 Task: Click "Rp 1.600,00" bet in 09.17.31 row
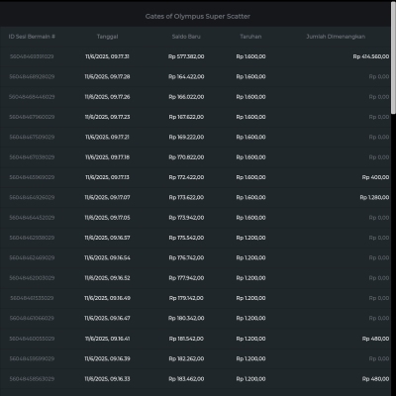[x=250, y=56]
